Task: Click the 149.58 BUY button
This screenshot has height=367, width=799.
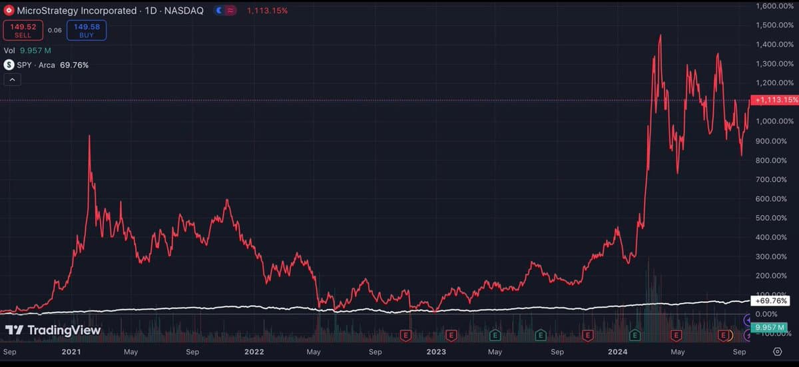Action: click(x=87, y=31)
